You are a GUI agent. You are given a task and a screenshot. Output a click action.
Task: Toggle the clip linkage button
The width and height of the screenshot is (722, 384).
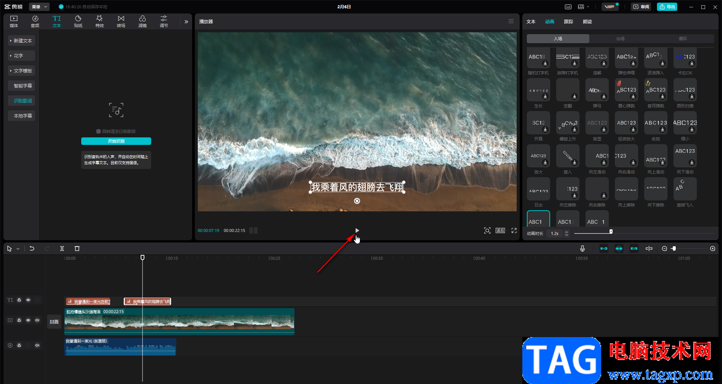point(634,248)
